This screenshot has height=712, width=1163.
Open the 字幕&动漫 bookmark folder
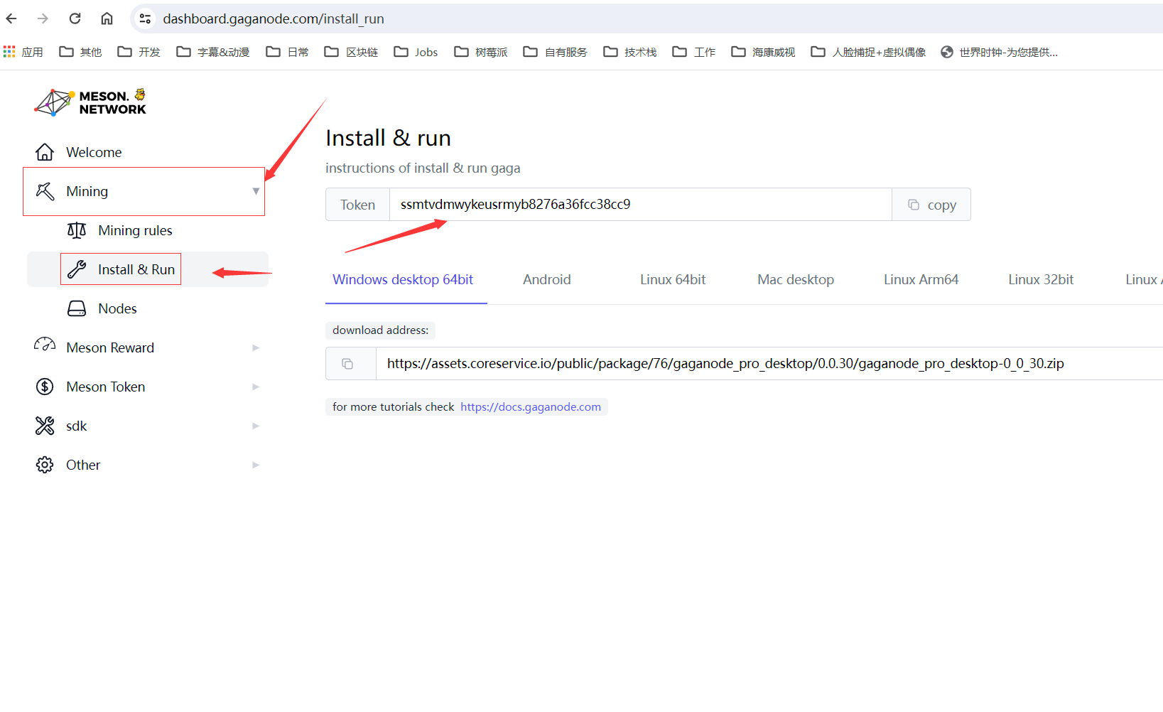click(x=213, y=52)
